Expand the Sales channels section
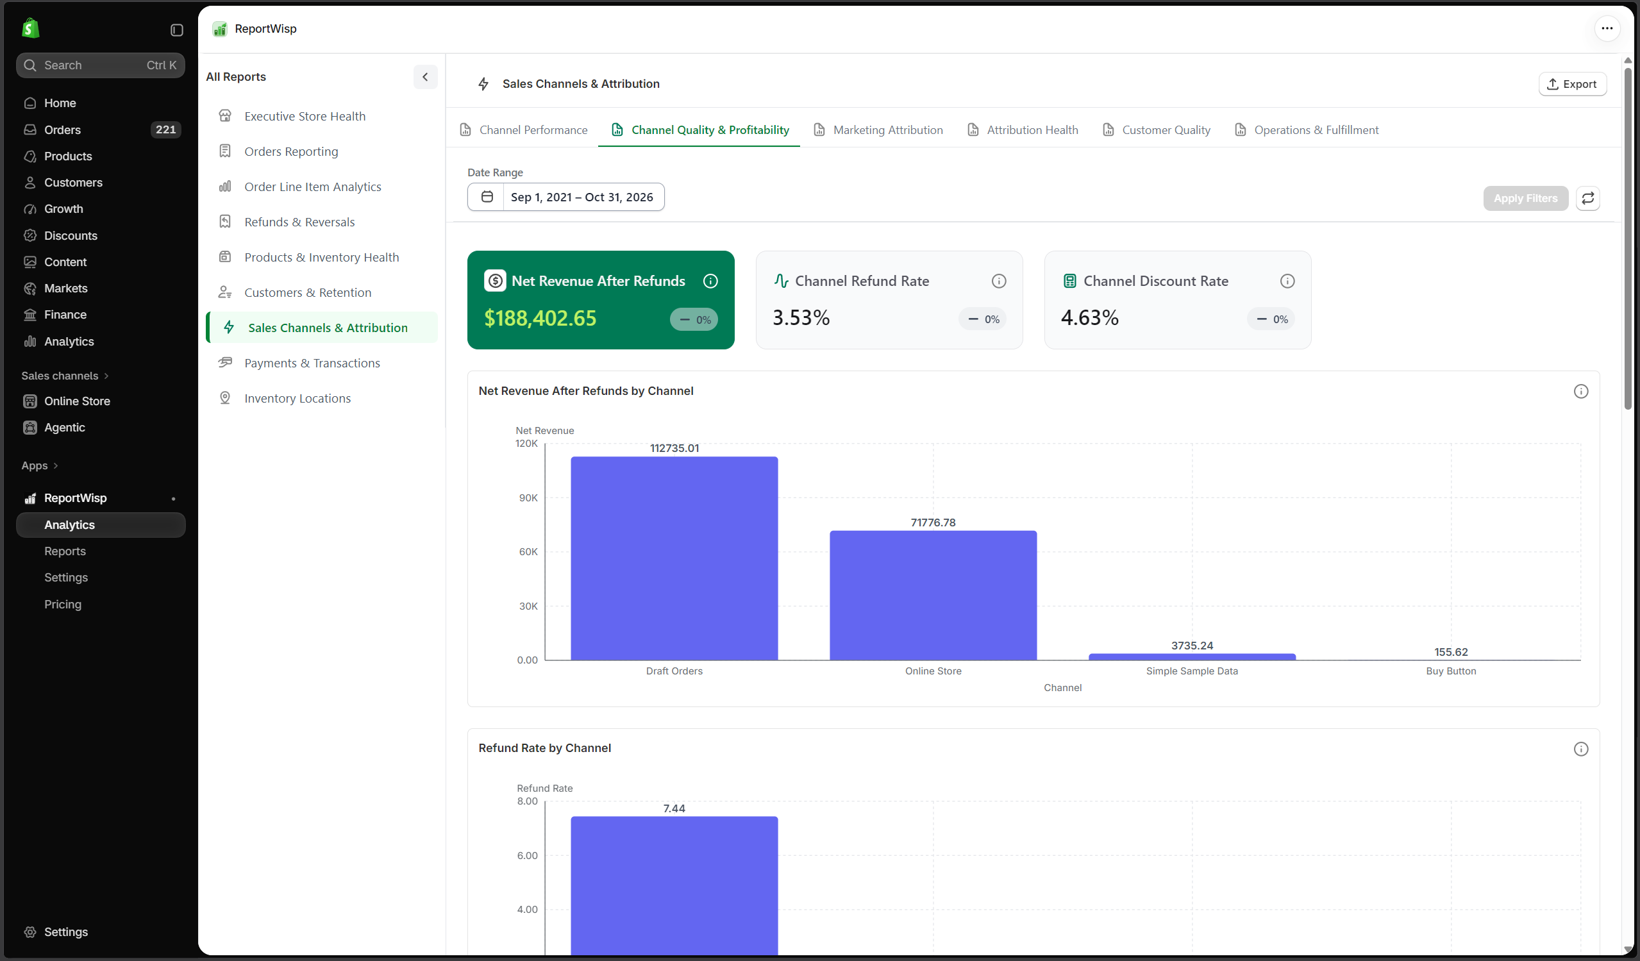 coord(65,376)
